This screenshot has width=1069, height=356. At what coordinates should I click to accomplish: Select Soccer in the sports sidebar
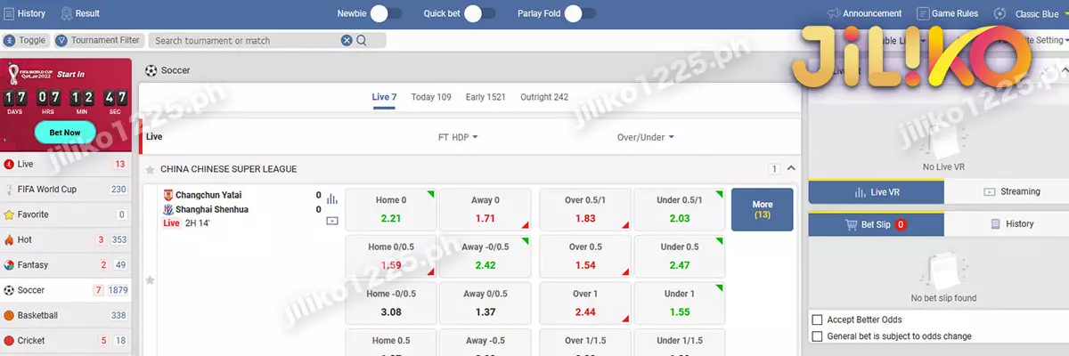point(66,290)
